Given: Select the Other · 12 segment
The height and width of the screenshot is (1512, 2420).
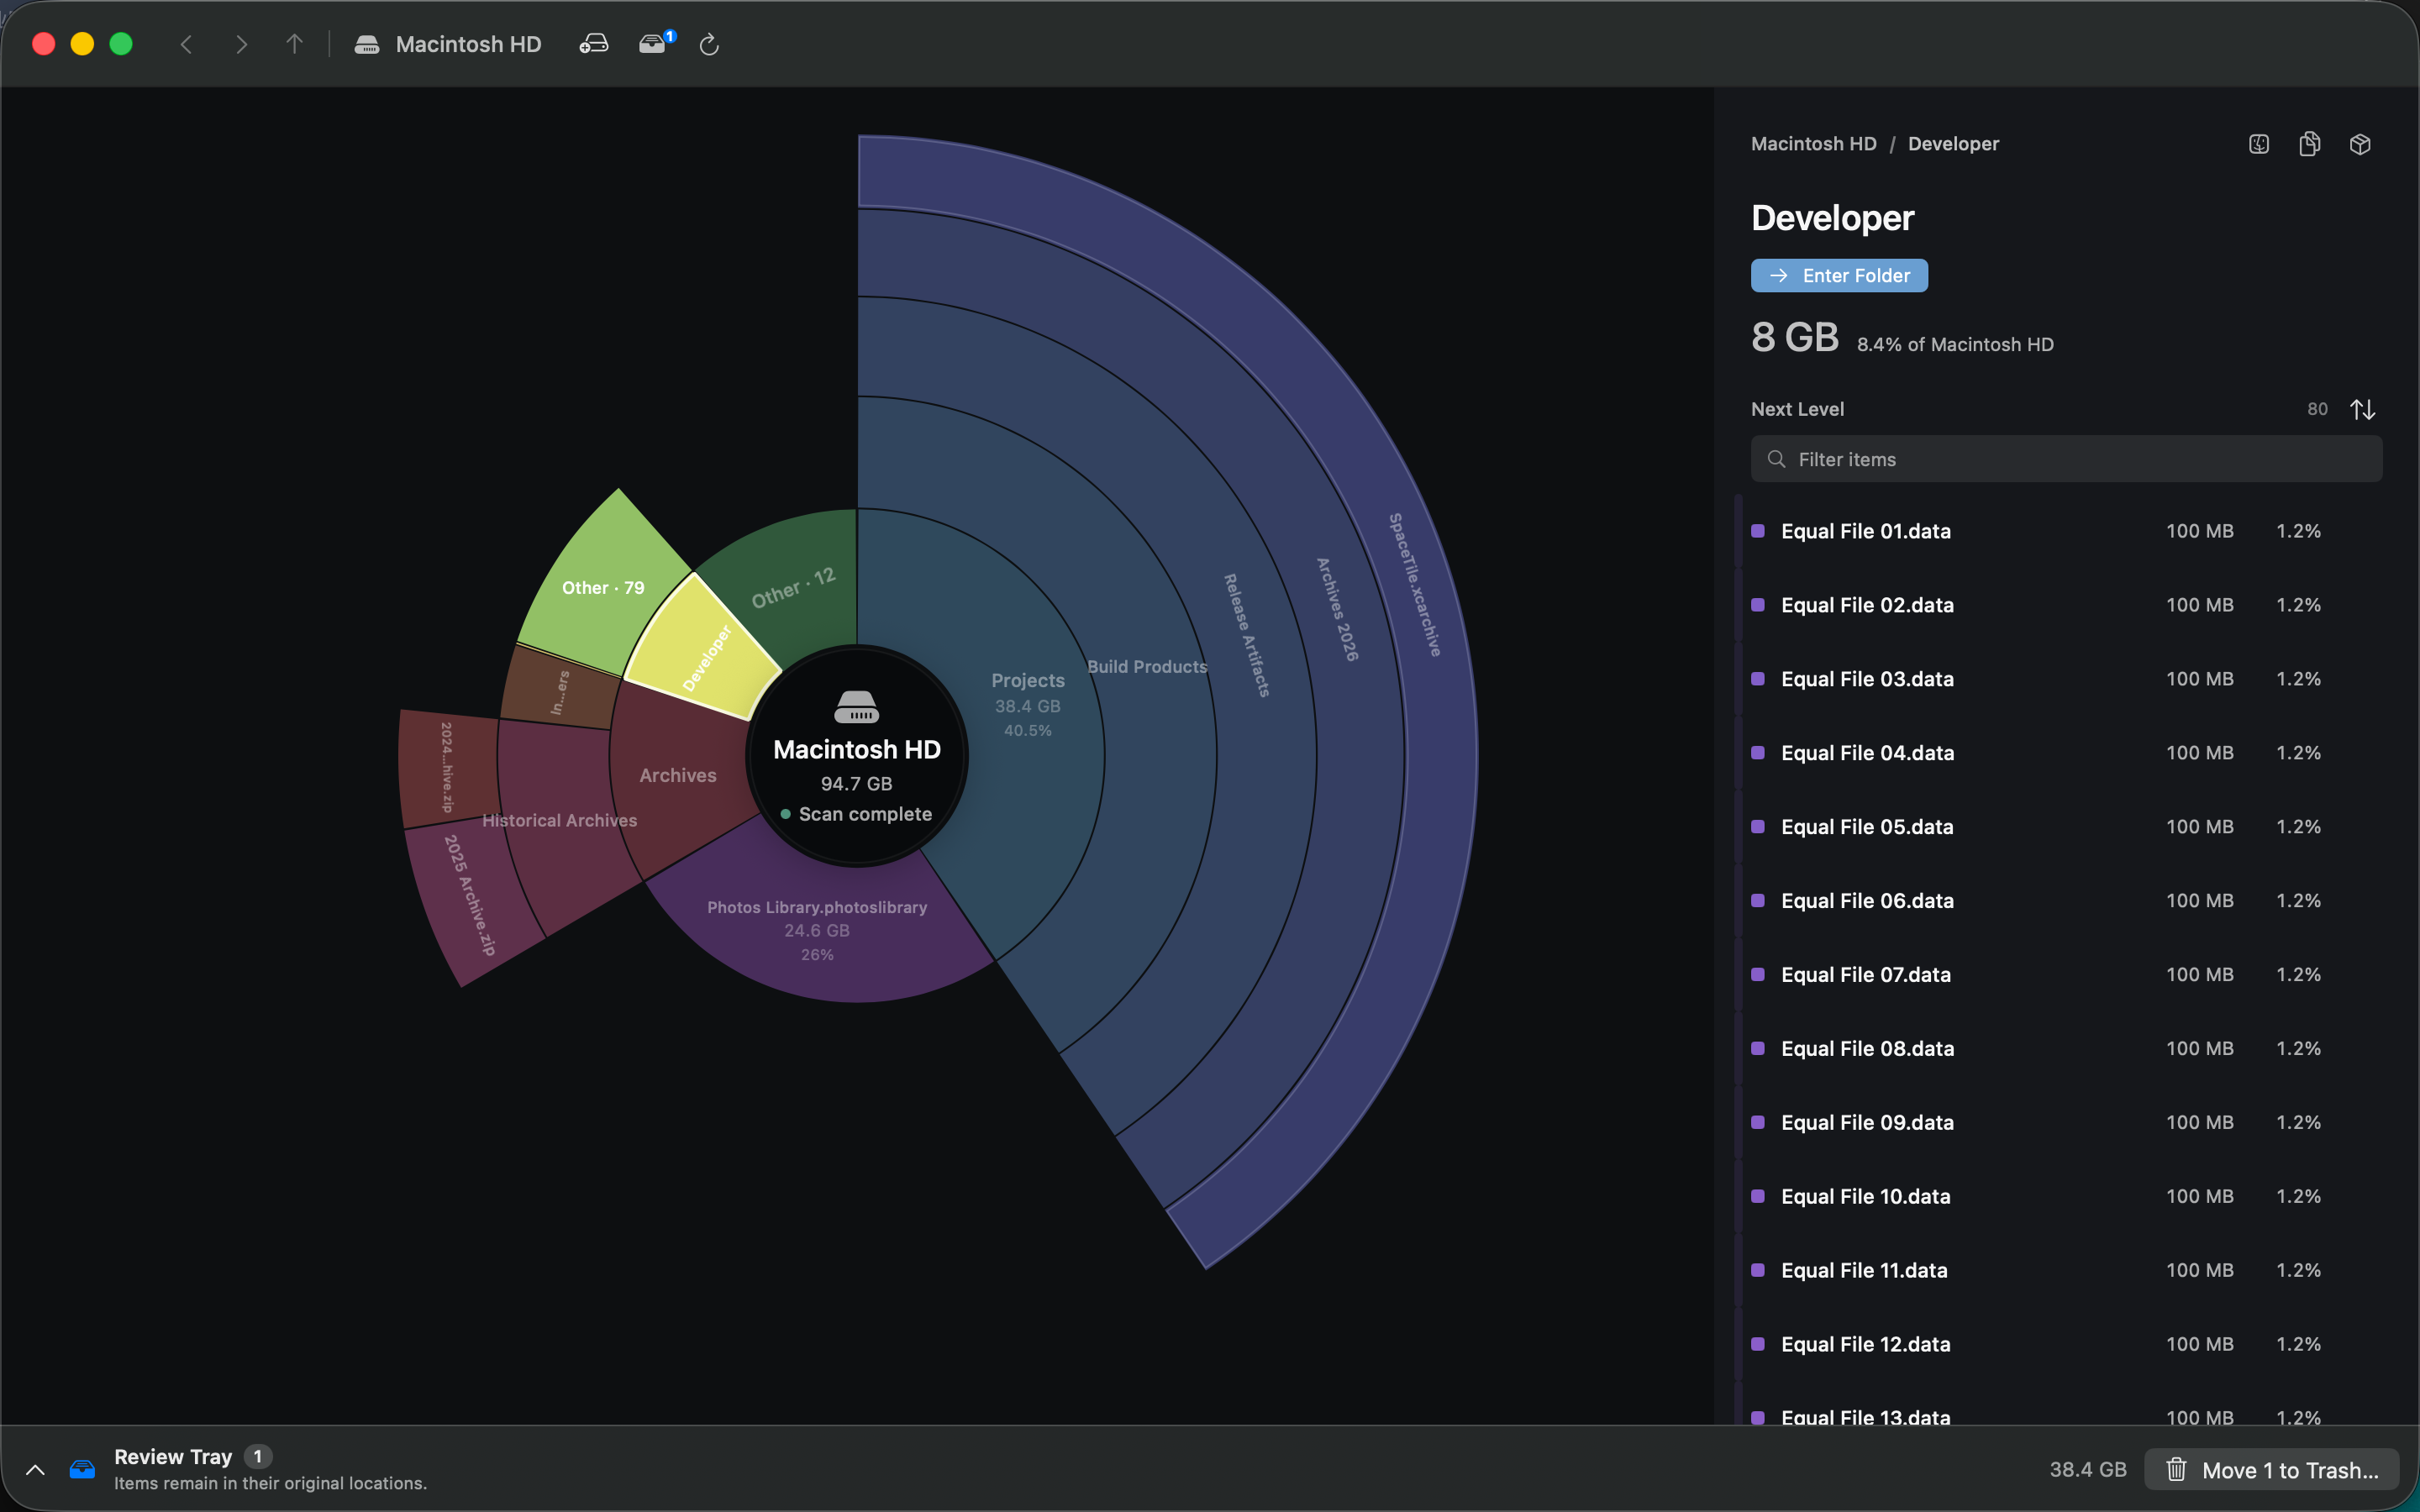Looking at the screenshot, I should click(794, 588).
